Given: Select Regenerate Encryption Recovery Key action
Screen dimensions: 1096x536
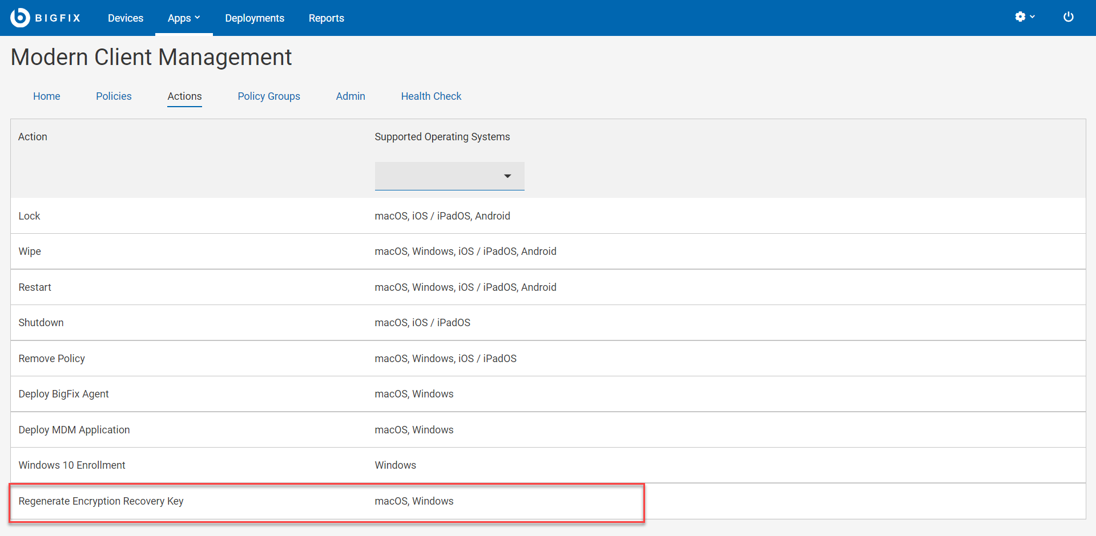Looking at the screenshot, I should coord(101,501).
